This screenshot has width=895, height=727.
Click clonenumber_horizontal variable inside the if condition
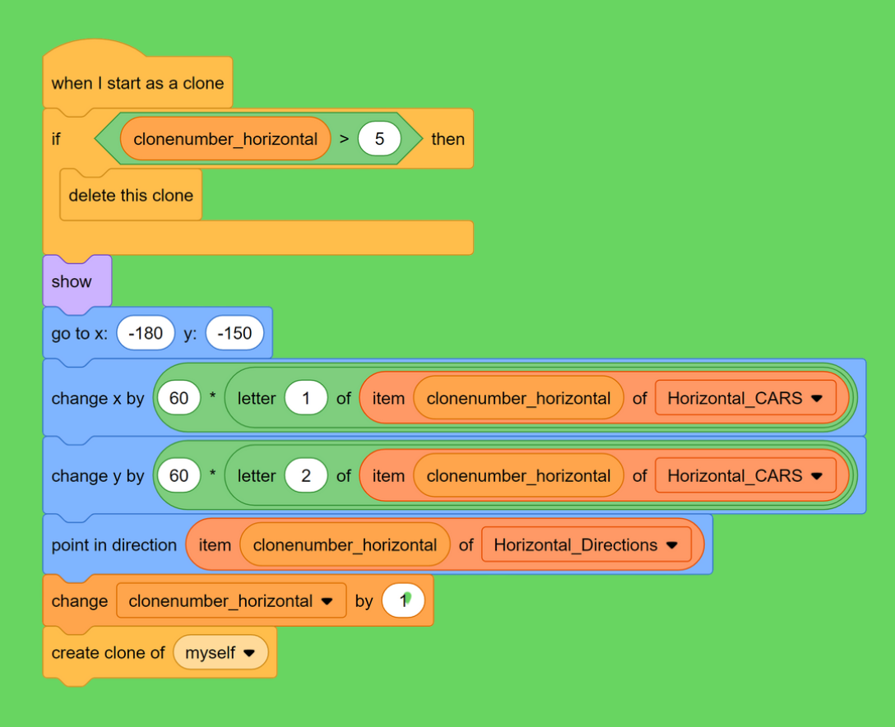point(225,139)
